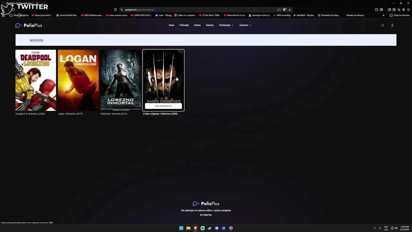Click the share page icon in address bar
The width and height of the screenshot is (412, 232).
pos(278,10)
